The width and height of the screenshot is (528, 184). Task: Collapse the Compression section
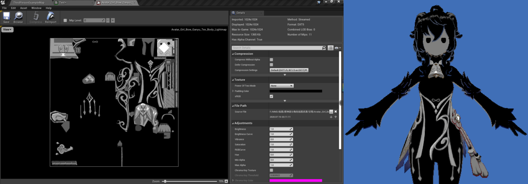(233, 54)
